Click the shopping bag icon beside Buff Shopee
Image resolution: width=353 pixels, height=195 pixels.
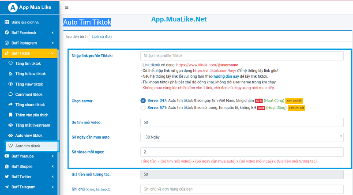7,166
